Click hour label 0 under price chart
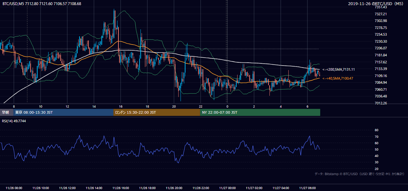 pos(227,106)
